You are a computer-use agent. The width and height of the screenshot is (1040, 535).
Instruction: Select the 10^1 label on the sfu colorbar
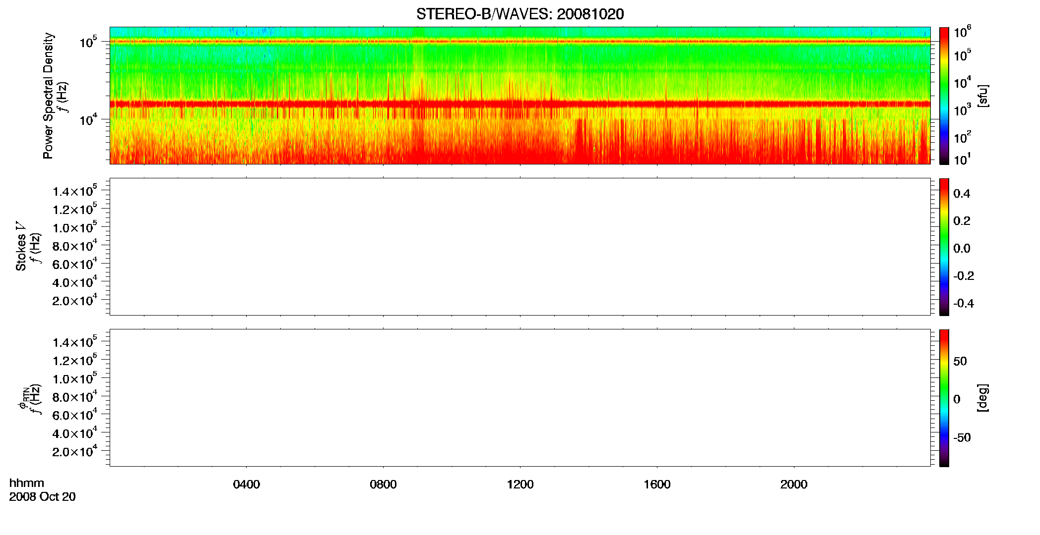[x=963, y=160]
